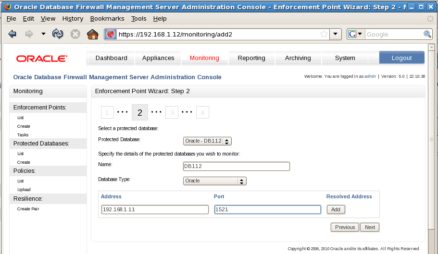438x254 pixels.
Task: Click the Port input field
Action: (267, 209)
